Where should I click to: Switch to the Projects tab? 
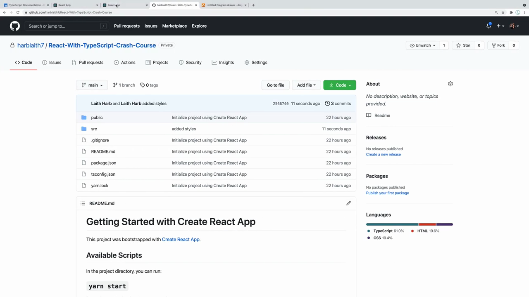(x=157, y=62)
